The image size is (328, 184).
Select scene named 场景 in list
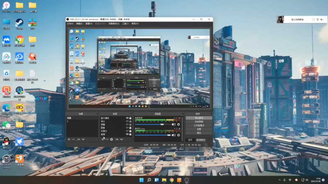click(82, 118)
